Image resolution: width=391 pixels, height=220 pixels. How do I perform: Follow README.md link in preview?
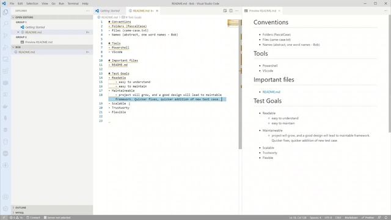tap(271, 92)
